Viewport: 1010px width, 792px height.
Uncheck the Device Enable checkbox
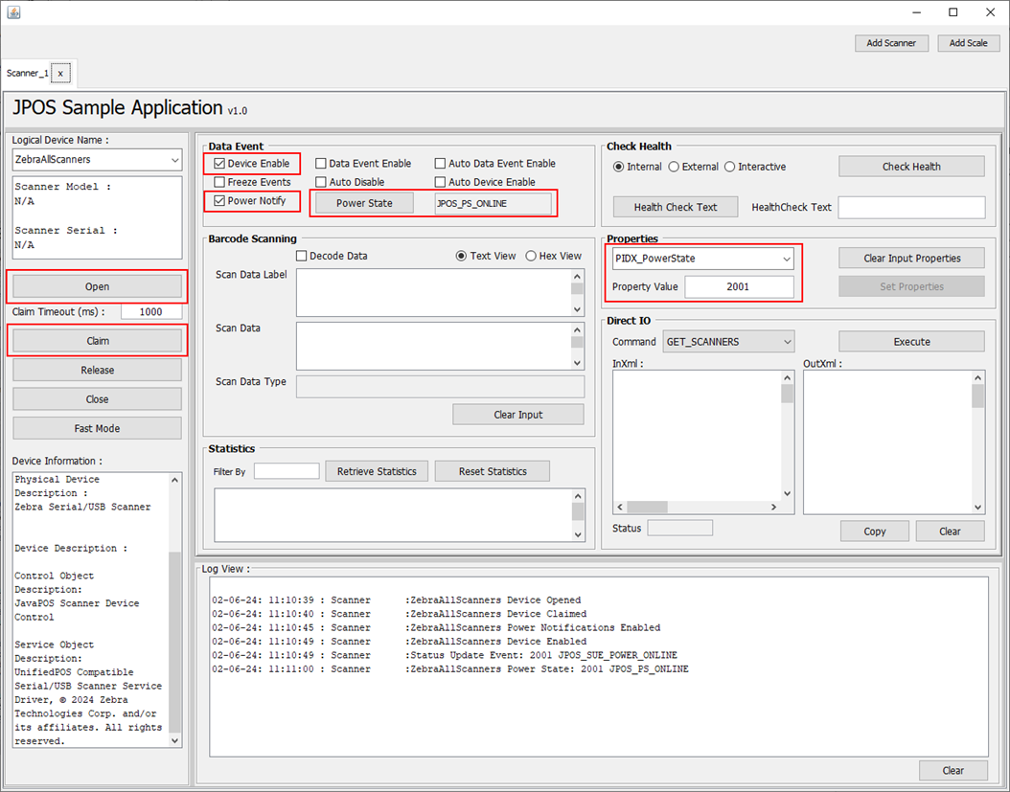(x=219, y=164)
